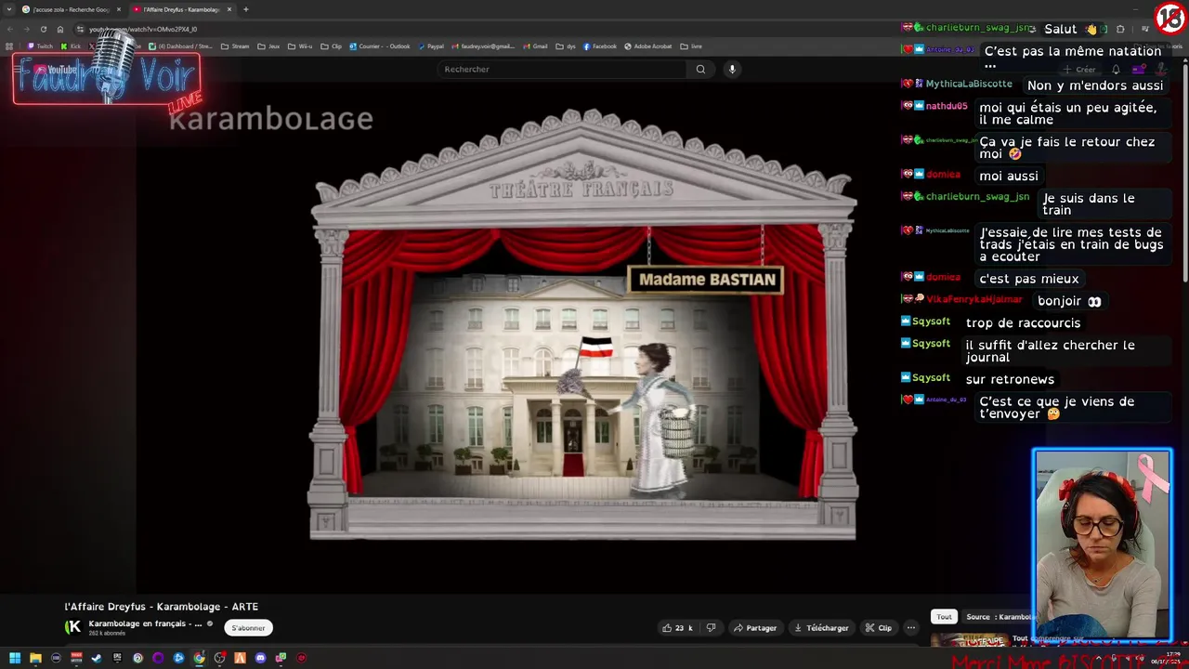The height and width of the screenshot is (669, 1189).
Task: Click the Clip scissors button
Action: click(x=879, y=628)
